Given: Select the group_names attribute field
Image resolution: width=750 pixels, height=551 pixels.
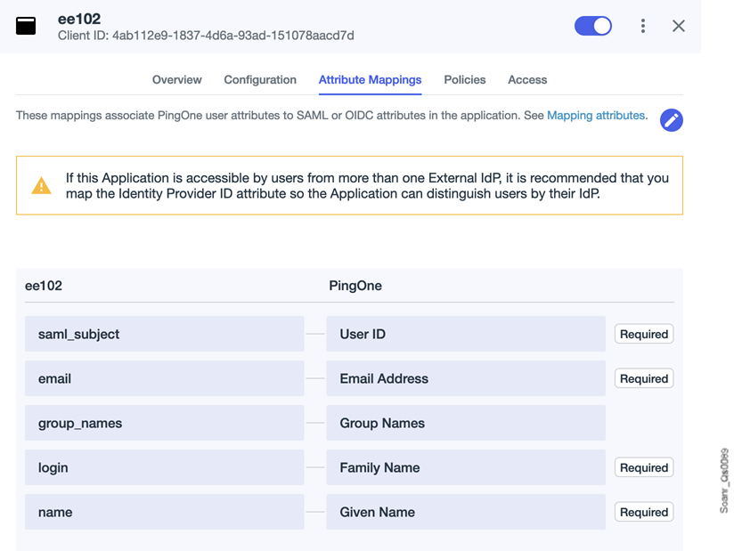Looking at the screenshot, I should pyautogui.click(x=164, y=423).
